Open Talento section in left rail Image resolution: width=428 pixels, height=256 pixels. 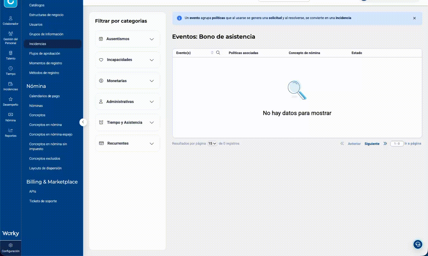[11, 55]
